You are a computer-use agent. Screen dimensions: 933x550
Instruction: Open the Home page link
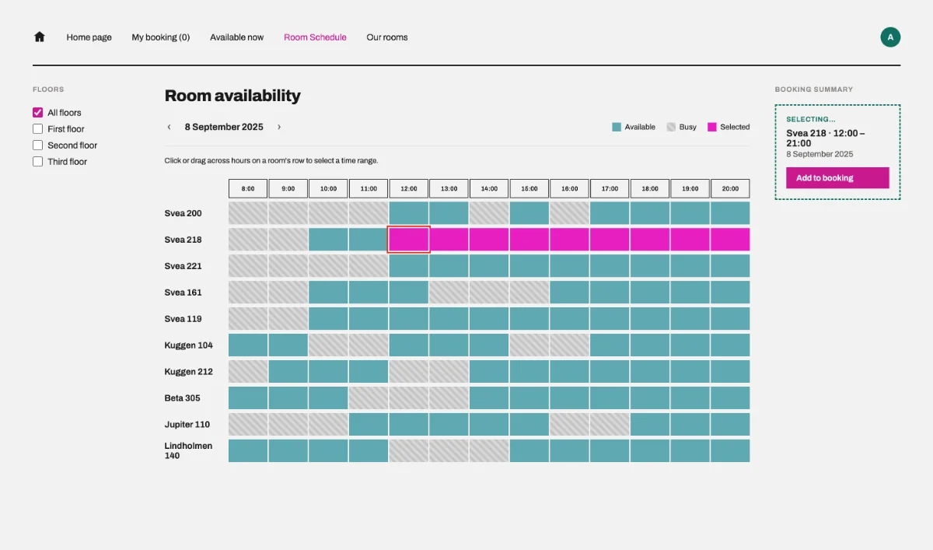pyautogui.click(x=89, y=37)
